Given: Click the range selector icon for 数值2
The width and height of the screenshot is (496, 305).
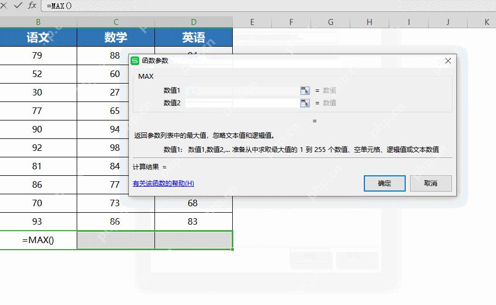Looking at the screenshot, I should pos(305,103).
